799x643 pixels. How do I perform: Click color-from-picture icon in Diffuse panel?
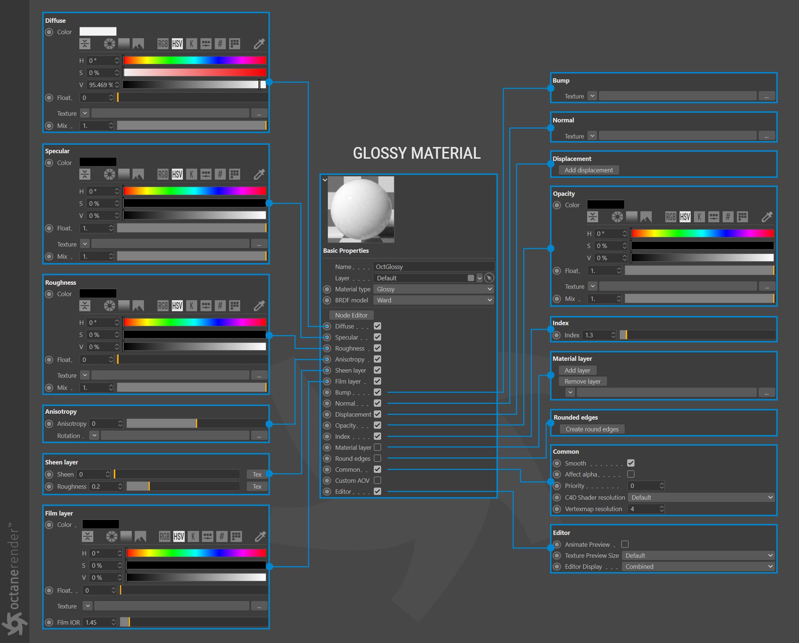click(x=138, y=44)
